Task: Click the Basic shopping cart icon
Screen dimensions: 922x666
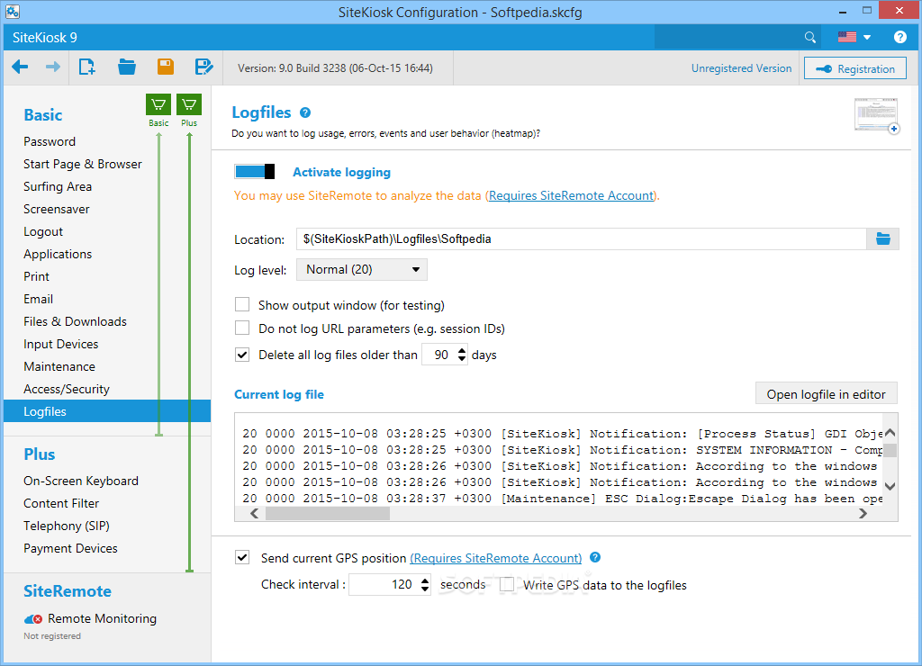Action: (158, 104)
